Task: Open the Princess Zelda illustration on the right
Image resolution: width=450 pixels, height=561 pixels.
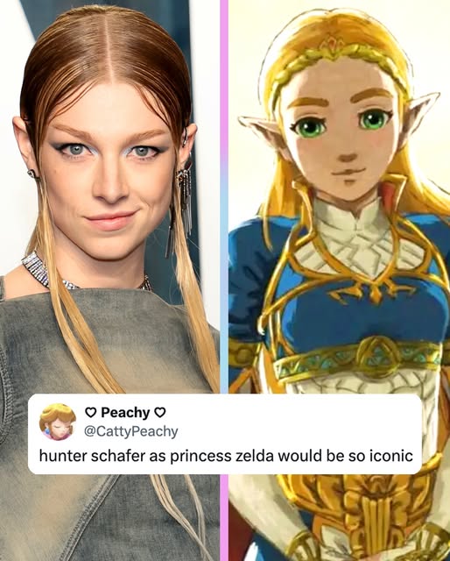Action: 339,196
